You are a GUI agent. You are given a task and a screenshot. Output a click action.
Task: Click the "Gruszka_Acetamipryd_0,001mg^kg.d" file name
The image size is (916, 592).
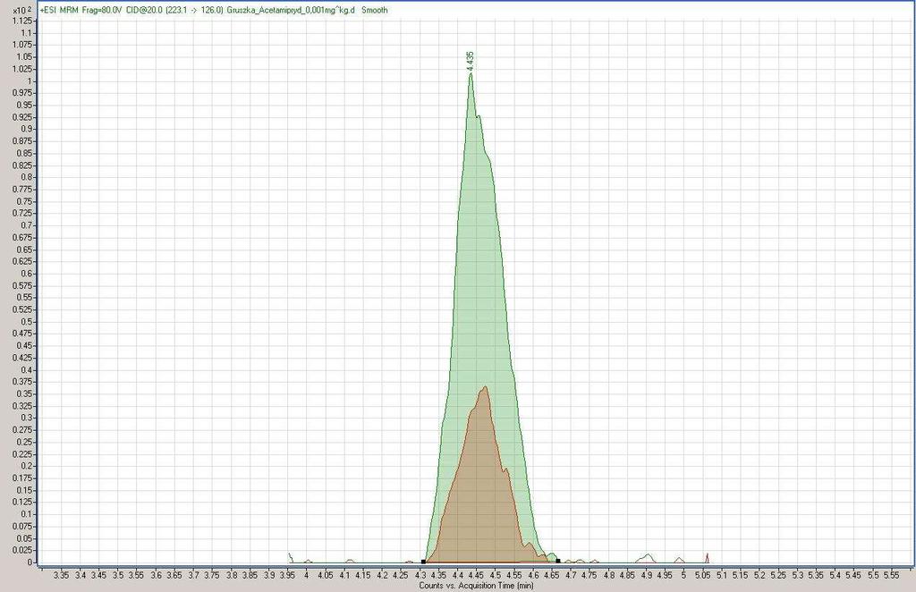(291, 10)
